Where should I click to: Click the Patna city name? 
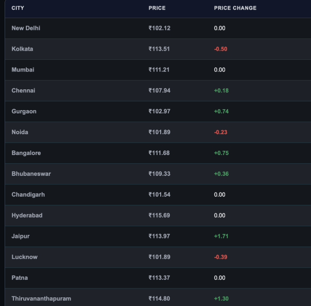19,278
